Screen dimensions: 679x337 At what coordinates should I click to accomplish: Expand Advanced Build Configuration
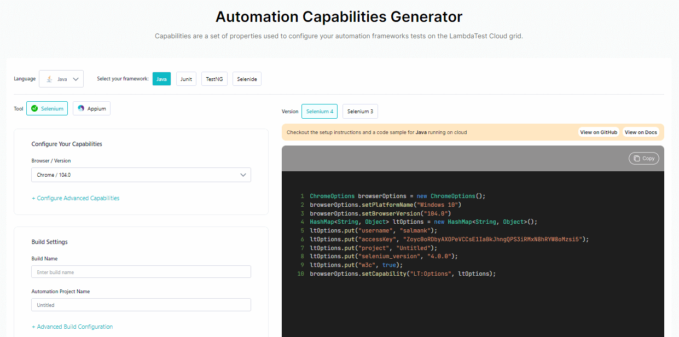click(x=72, y=327)
